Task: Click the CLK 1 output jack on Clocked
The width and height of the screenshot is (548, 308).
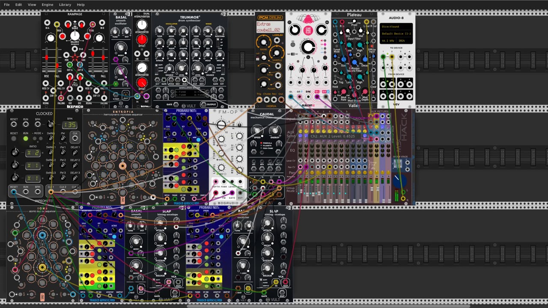Action: 51,192
